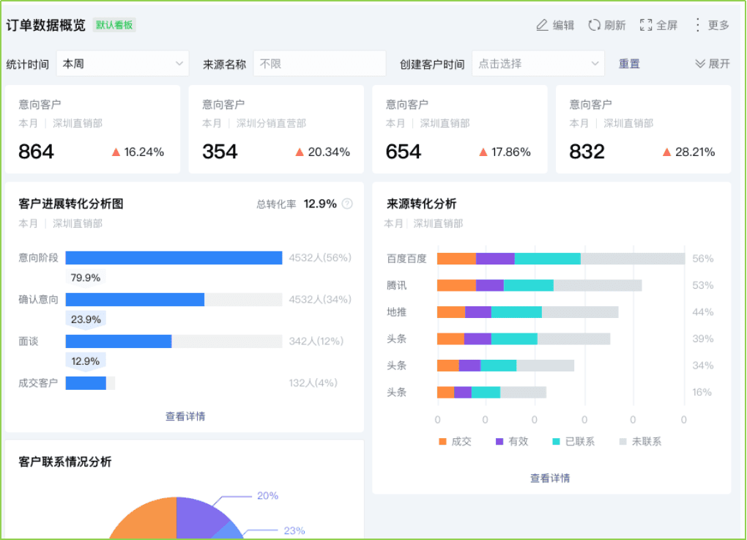Open the 创建客户时间 dropdown
747x540 pixels.
tap(538, 64)
